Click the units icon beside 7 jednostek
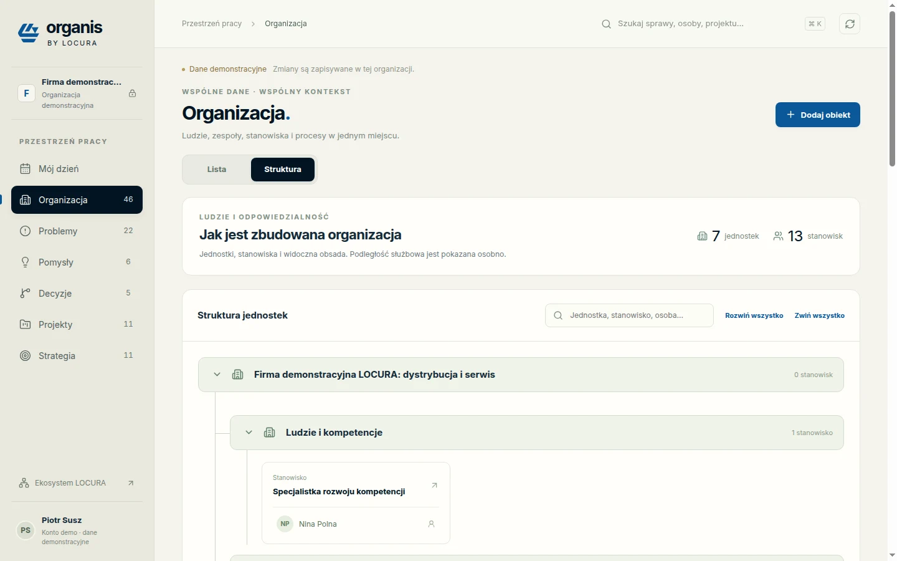Screen dimensions: 897x561 [702, 236]
